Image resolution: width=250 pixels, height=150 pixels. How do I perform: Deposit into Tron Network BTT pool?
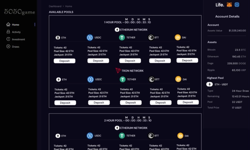click(161, 102)
